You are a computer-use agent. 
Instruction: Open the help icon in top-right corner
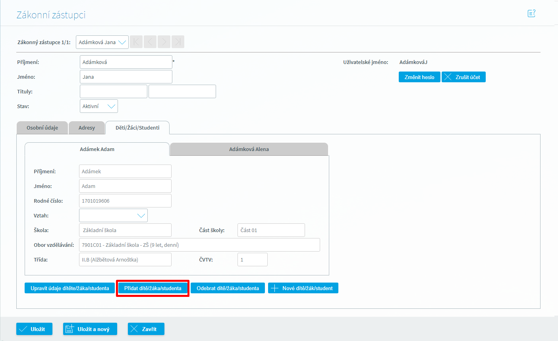point(531,14)
